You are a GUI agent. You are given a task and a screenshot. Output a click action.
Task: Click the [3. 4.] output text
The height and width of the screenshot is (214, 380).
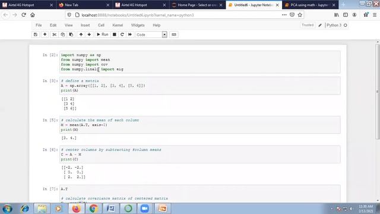coord(69,138)
